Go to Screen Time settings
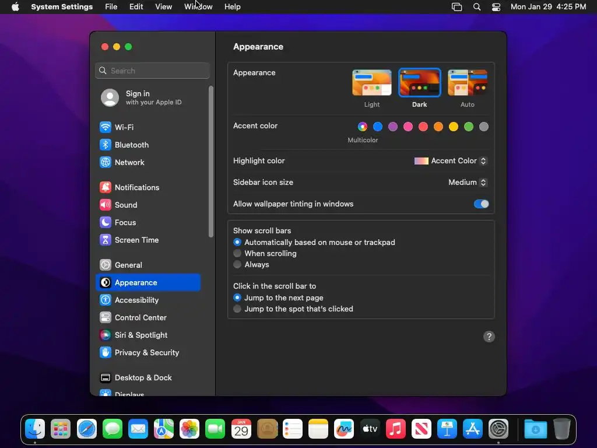597x448 pixels. click(148, 240)
